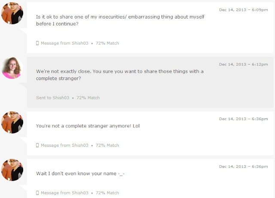Open the woman's profile photo beside the sent reply
The width and height of the screenshot is (275, 198).
point(12,68)
